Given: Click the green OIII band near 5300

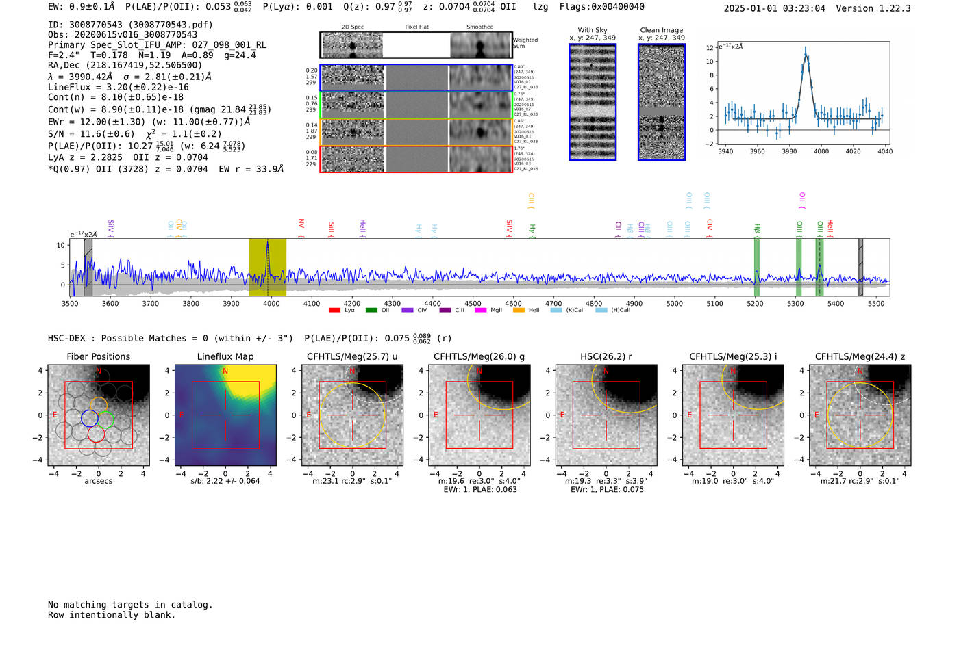Looking at the screenshot, I should click(x=799, y=267).
